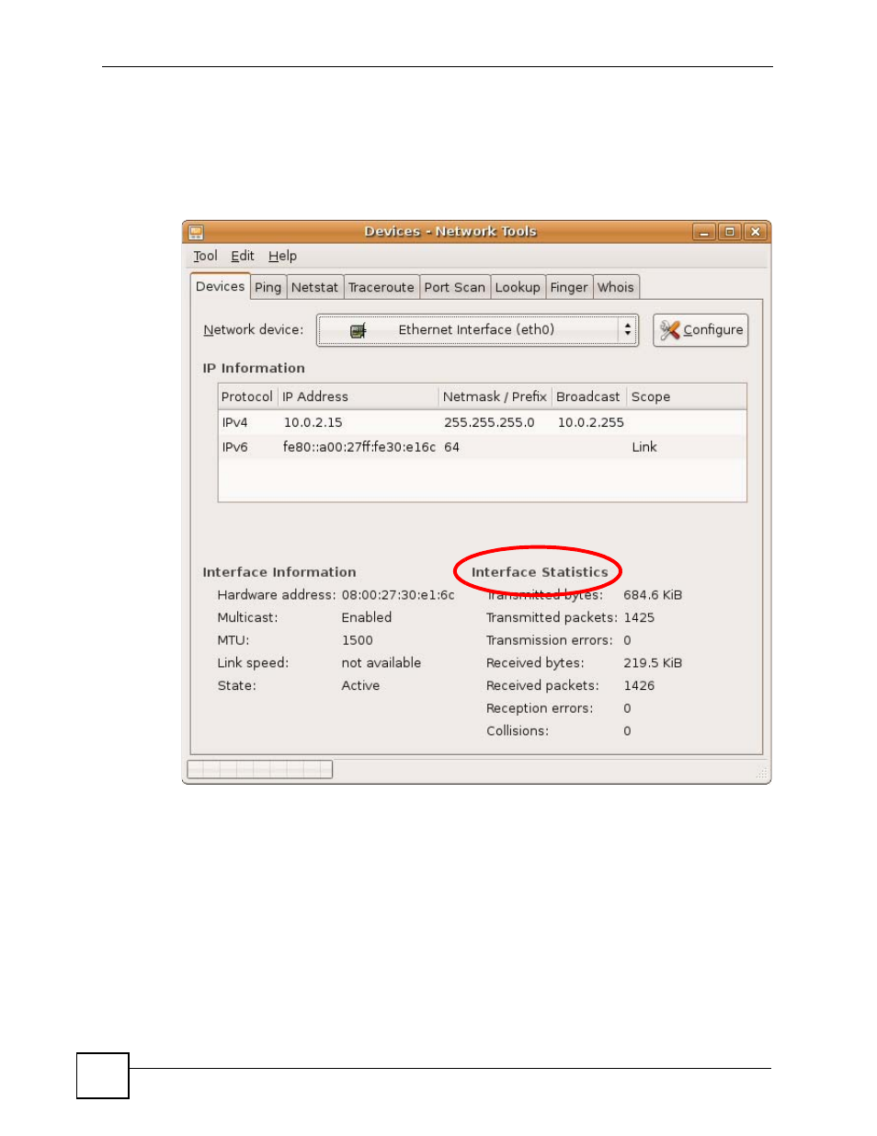Select the Devices tab
The width and height of the screenshot is (877, 1136).
[221, 286]
